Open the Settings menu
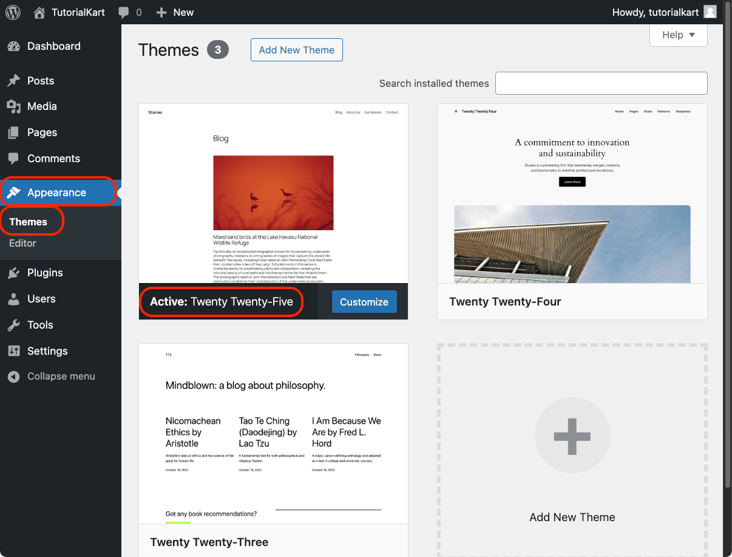The width and height of the screenshot is (732, 557). tap(61, 351)
